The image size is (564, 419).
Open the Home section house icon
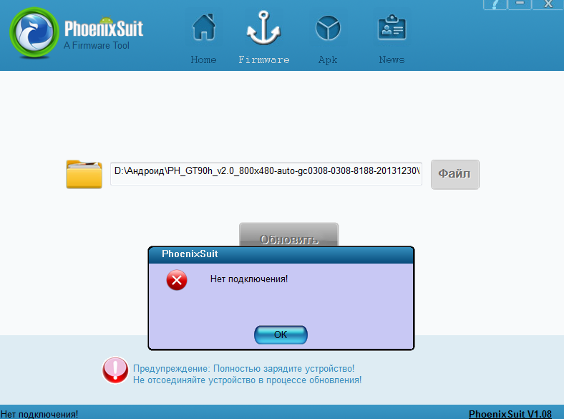tap(203, 27)
